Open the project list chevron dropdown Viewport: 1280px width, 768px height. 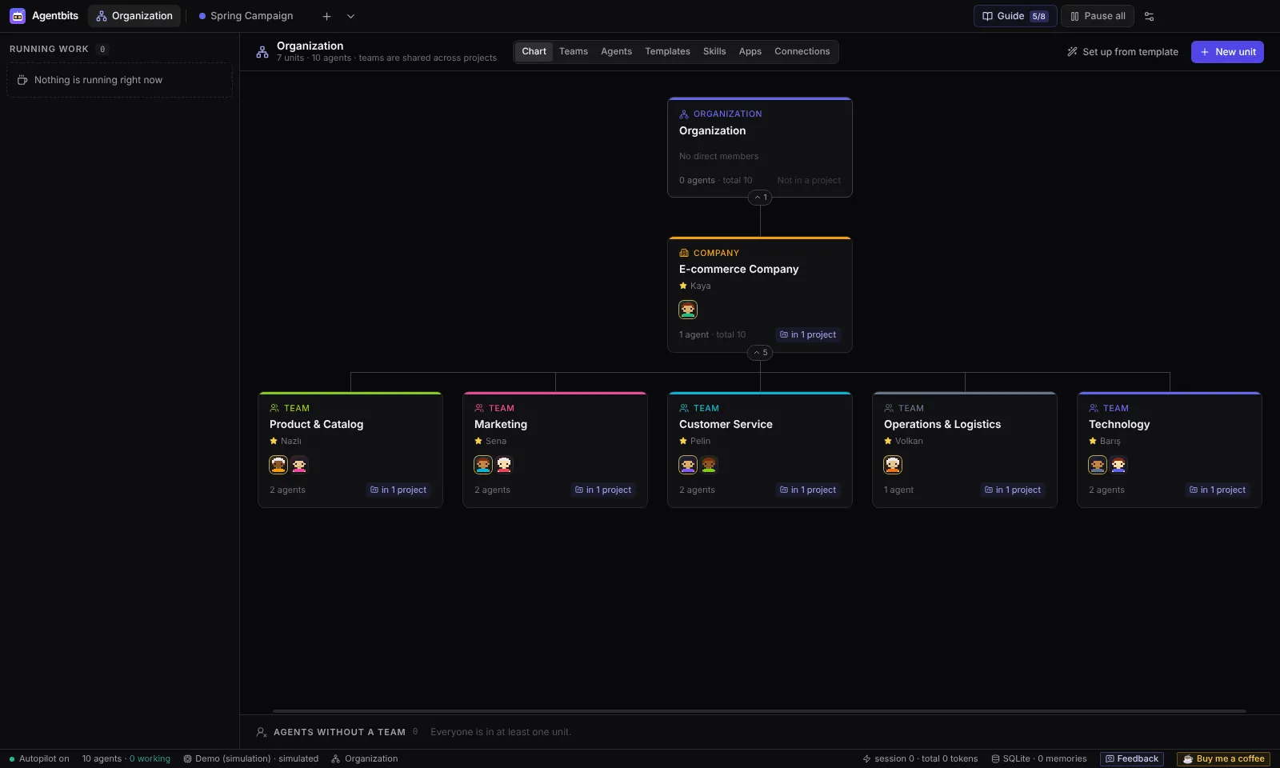pos(350,16)
